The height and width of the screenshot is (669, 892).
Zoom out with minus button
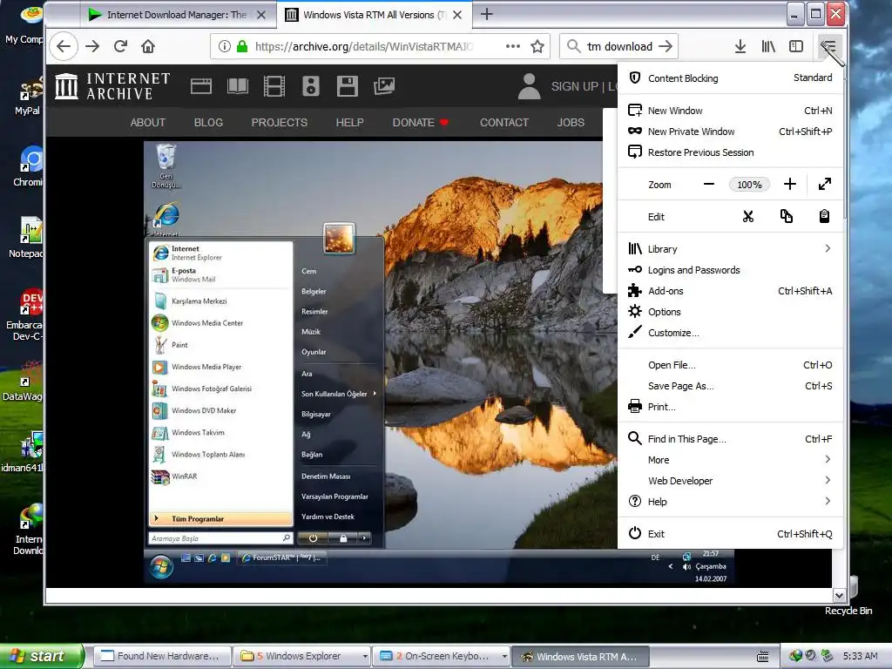click(709, 185)
